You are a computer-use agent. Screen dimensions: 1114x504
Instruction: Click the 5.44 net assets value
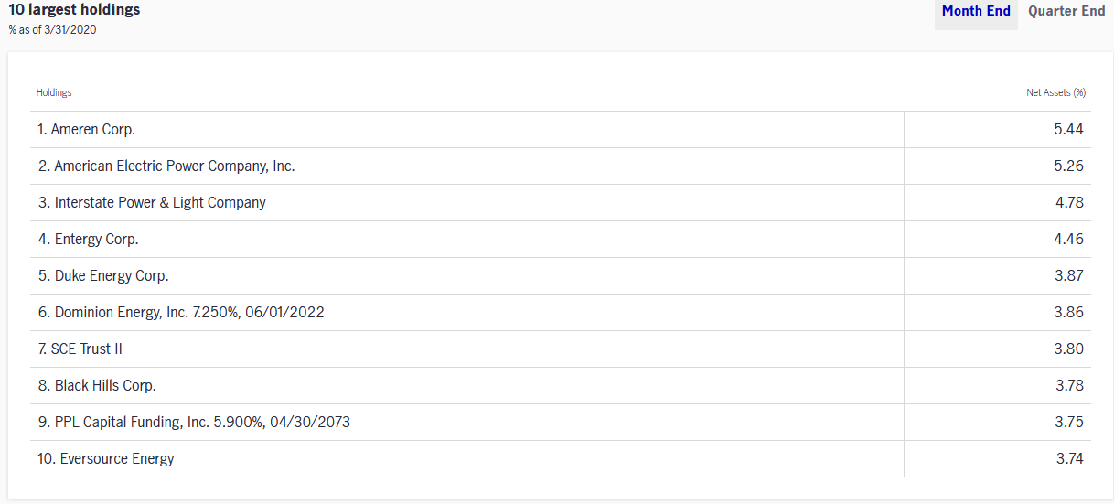1068,130
